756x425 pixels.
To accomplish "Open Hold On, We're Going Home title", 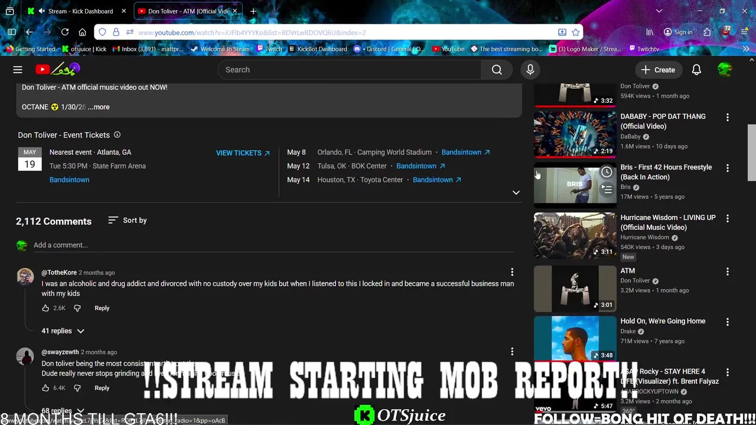I will (663, 321).
